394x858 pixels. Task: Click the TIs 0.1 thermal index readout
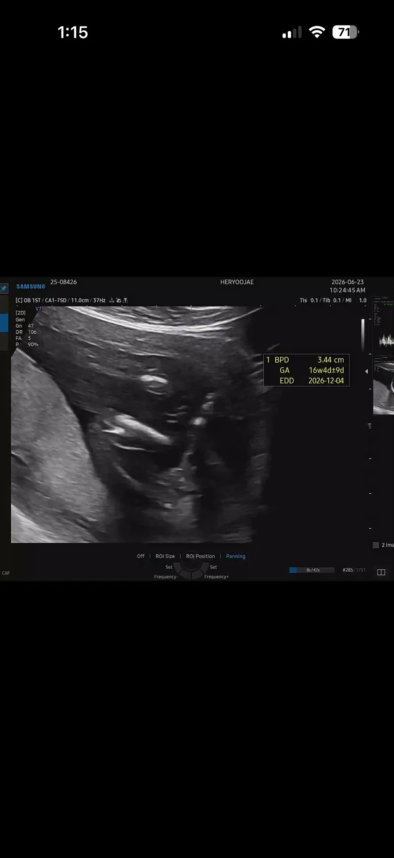(309, 300)
